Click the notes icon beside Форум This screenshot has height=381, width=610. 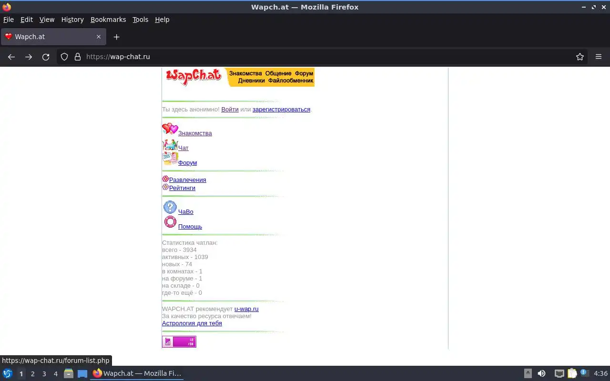(170, 159)
